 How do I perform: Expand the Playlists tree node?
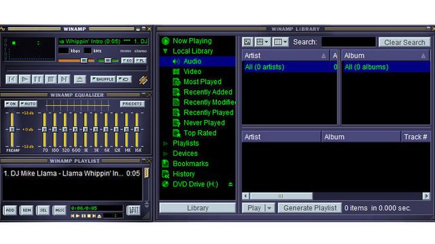coord(166,143)
